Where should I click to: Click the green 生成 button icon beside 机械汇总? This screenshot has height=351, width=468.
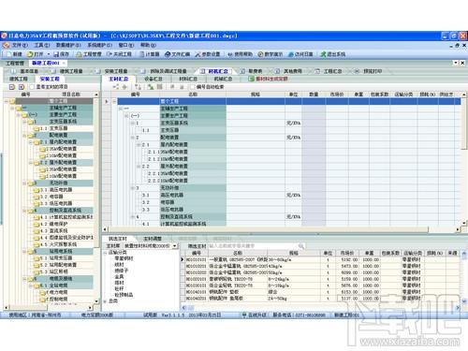(x=251, y=79)
